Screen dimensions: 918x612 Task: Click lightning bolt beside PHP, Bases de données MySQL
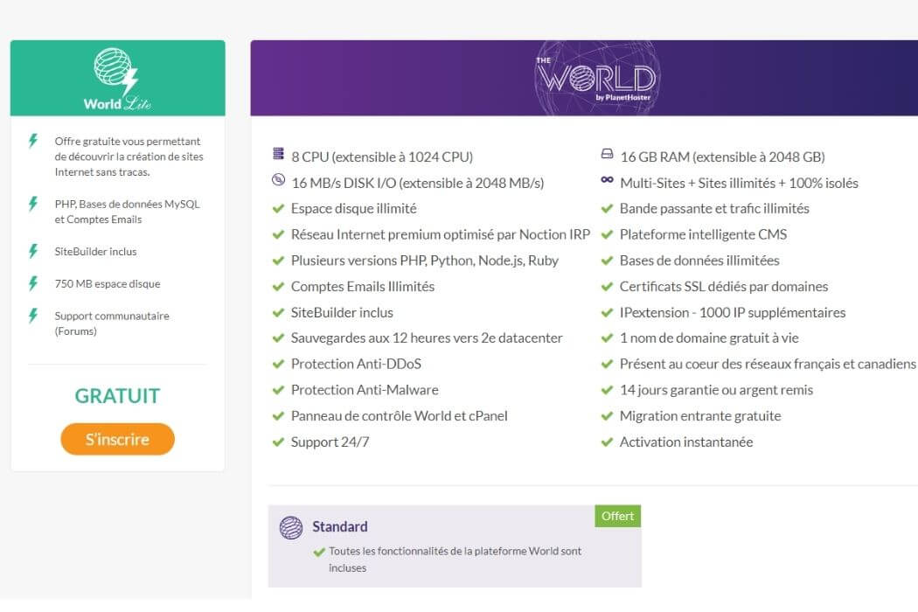[33, 203]
